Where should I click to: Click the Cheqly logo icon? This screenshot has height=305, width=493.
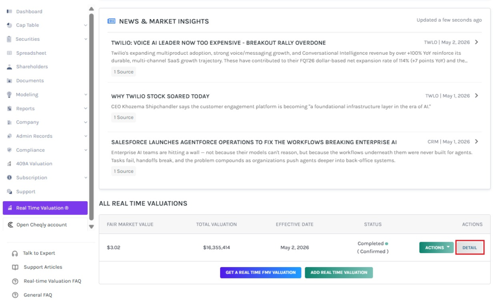tap(11, 225)
